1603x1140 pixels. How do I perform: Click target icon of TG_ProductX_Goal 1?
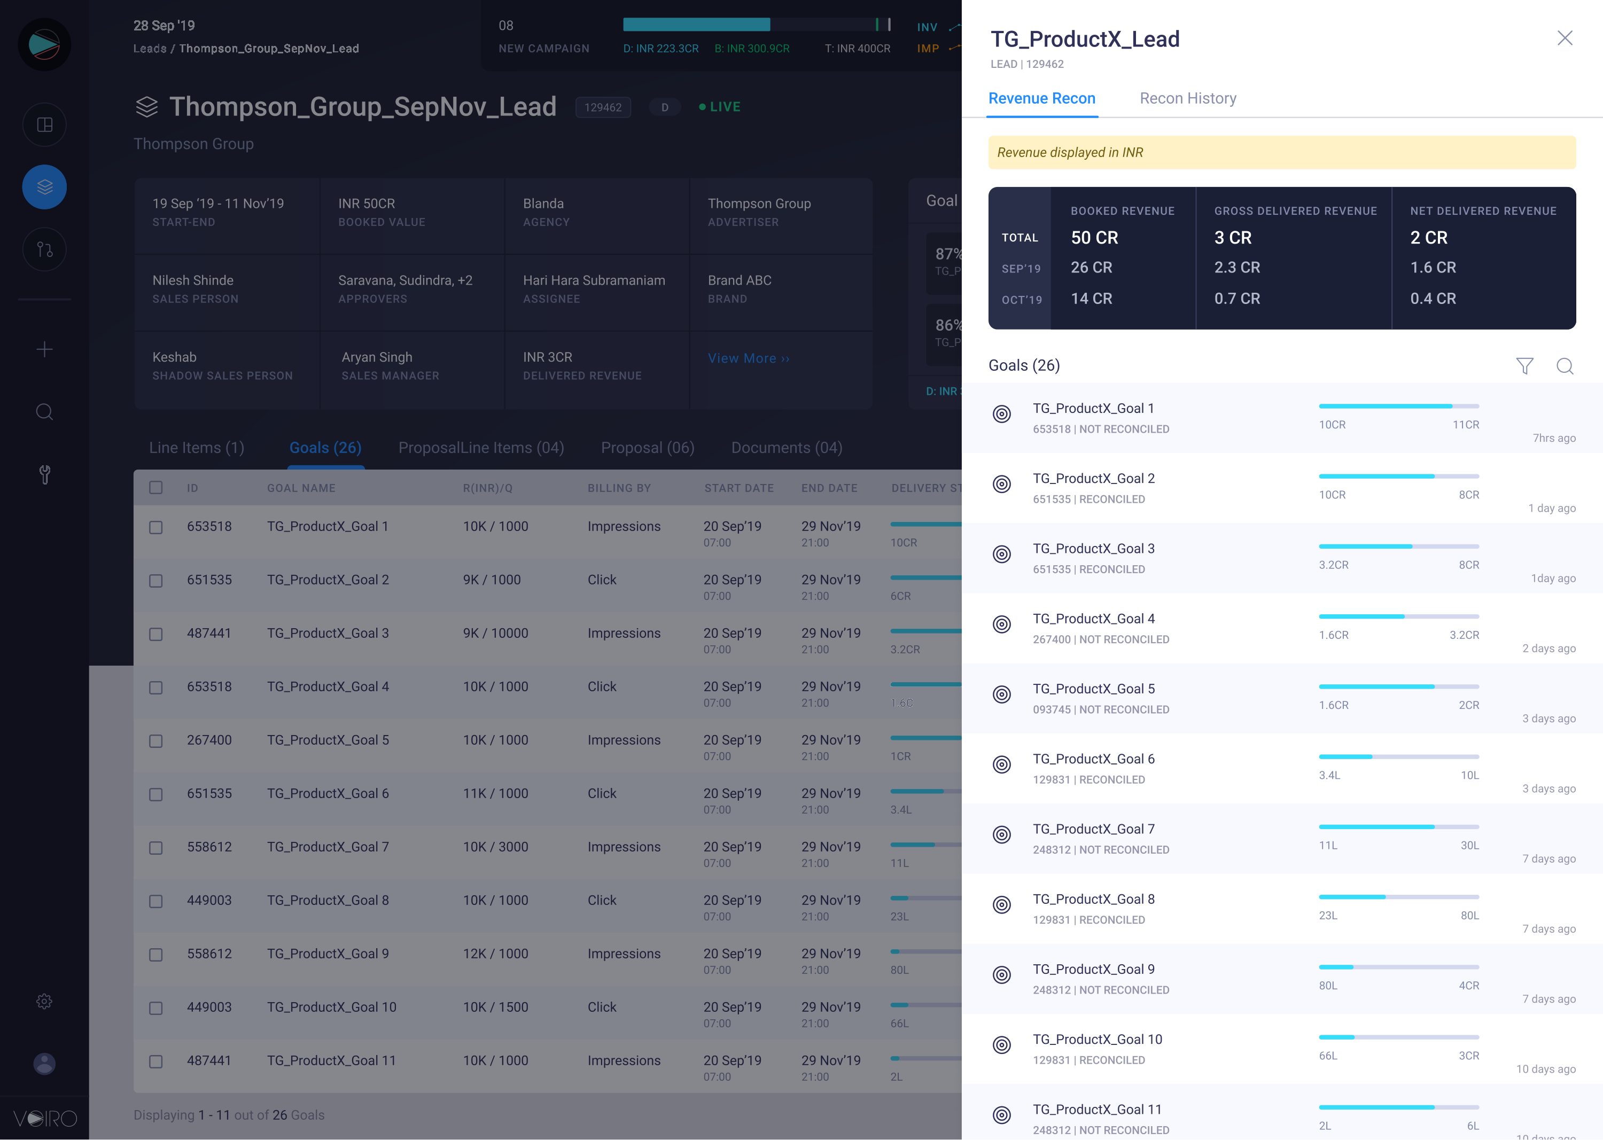tap(1002, 414)
